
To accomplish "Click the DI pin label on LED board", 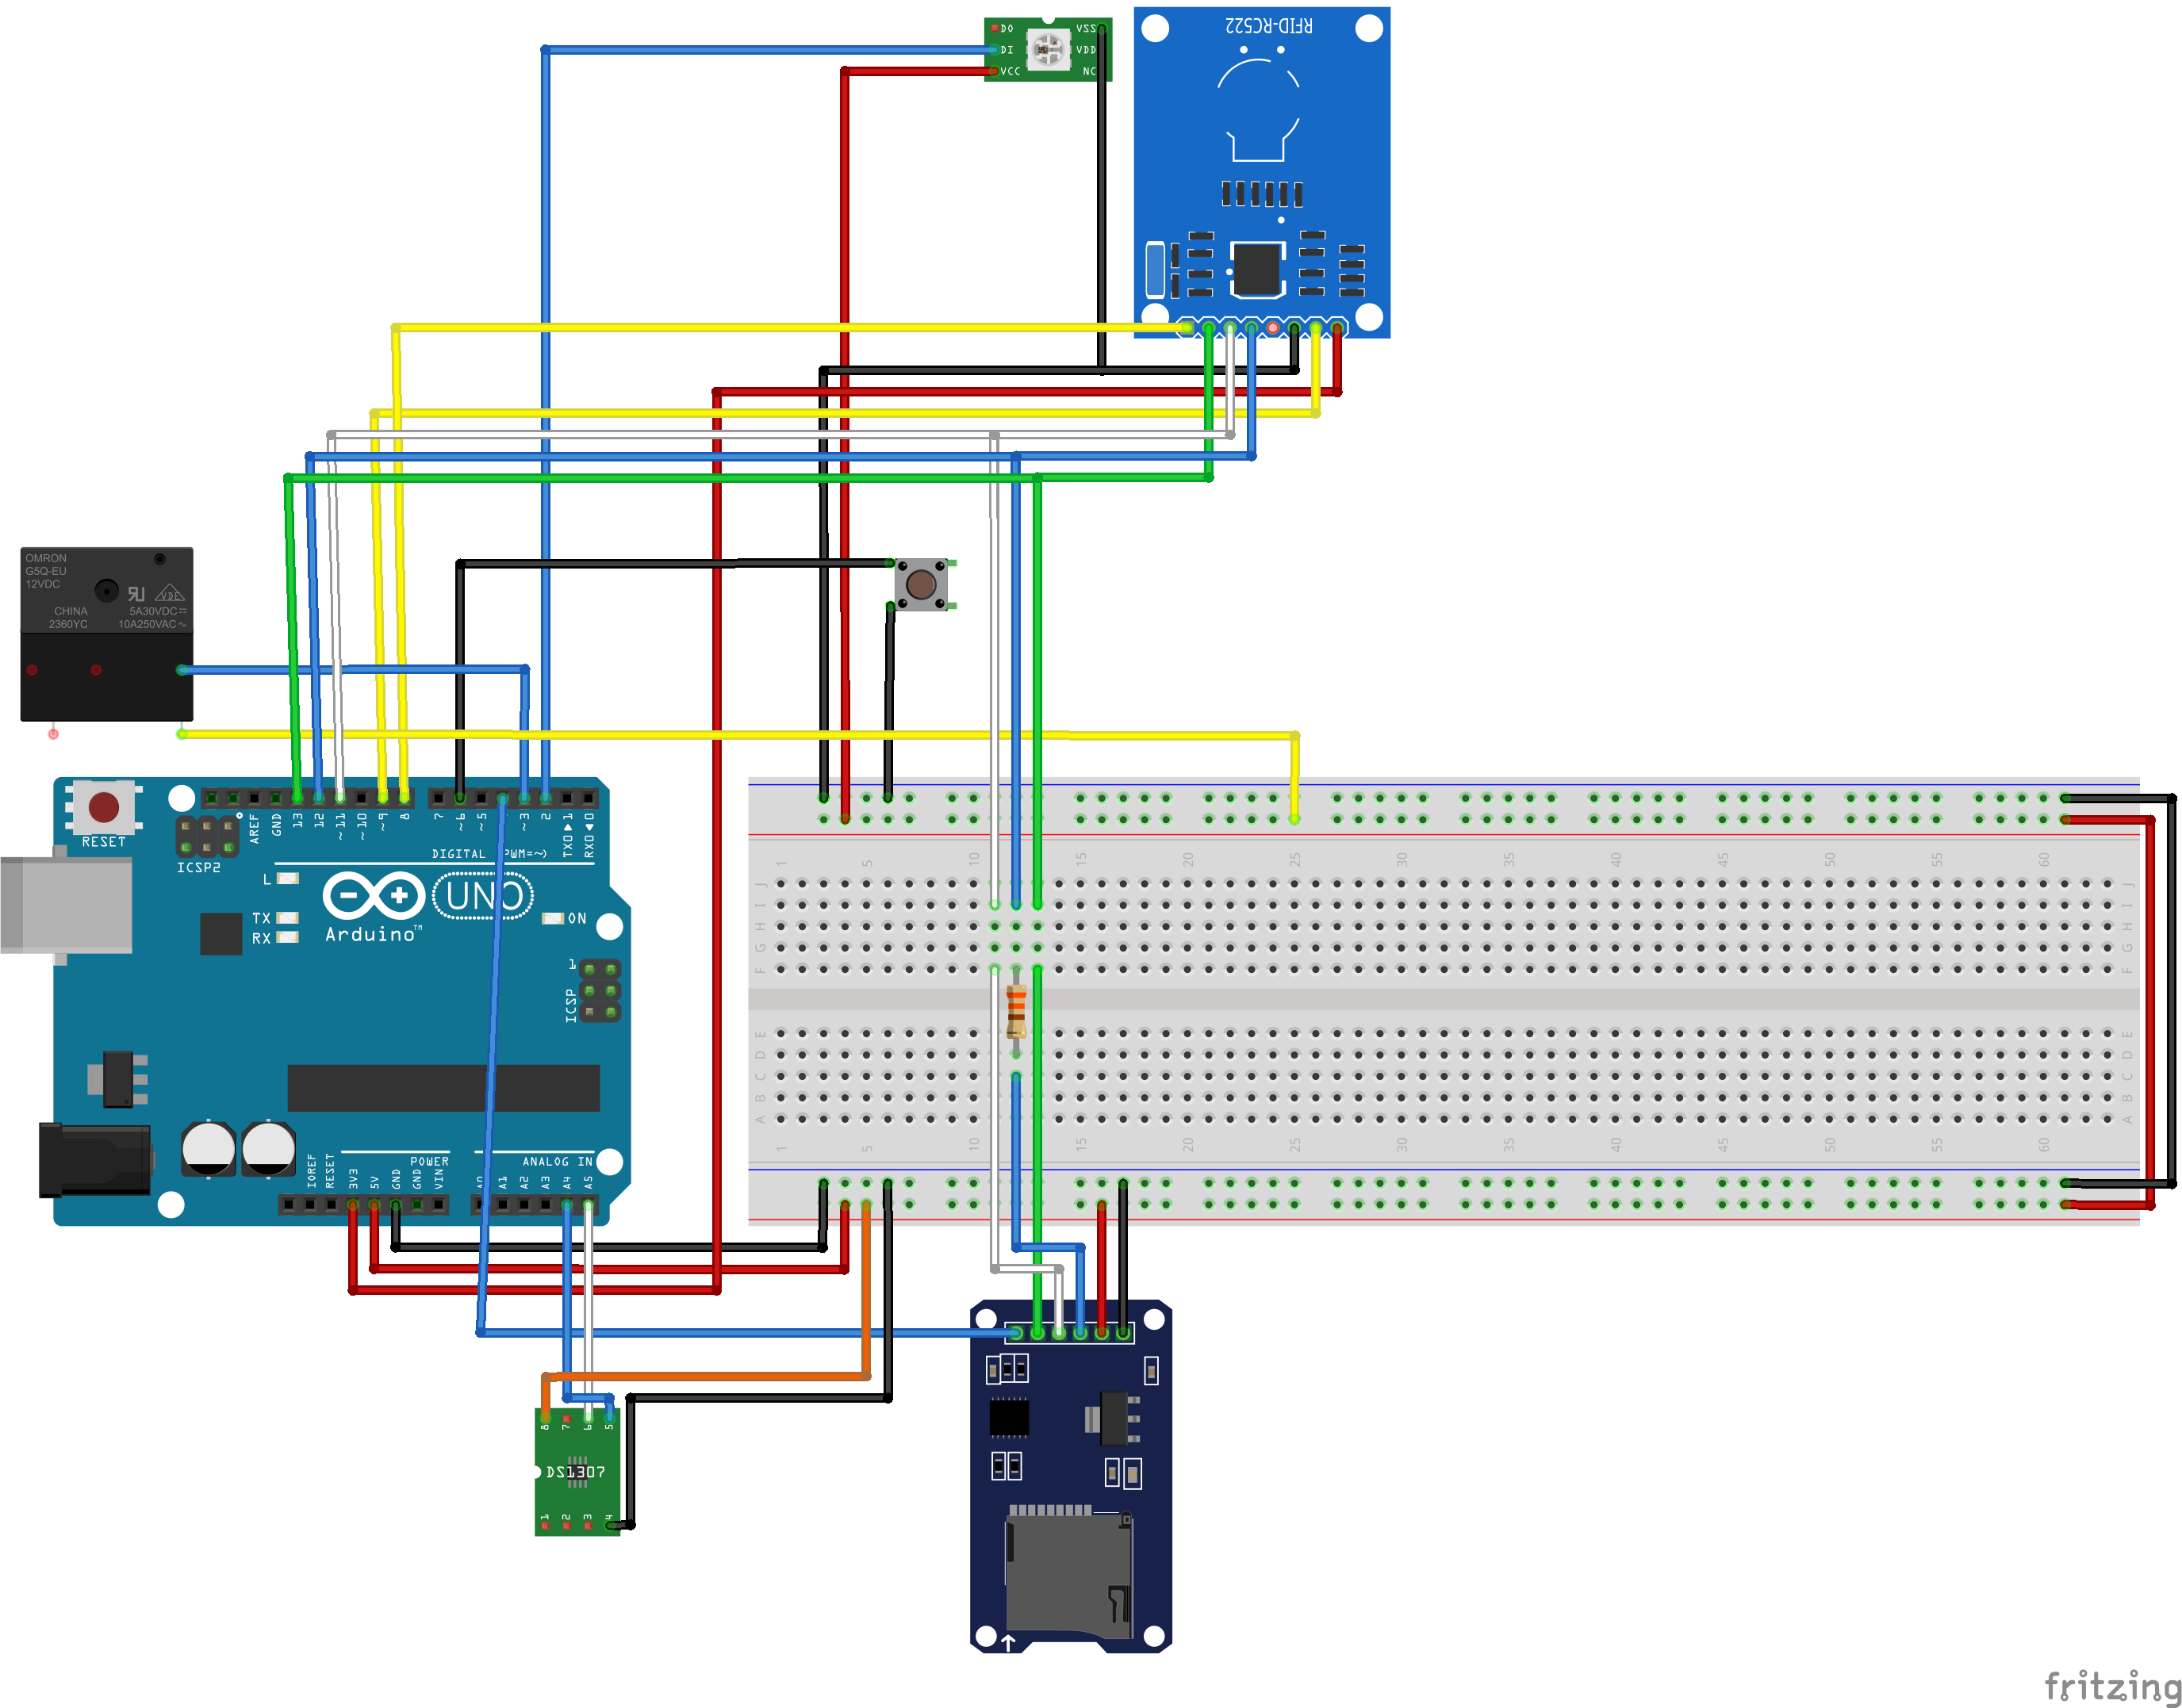I will [1007, 50].
